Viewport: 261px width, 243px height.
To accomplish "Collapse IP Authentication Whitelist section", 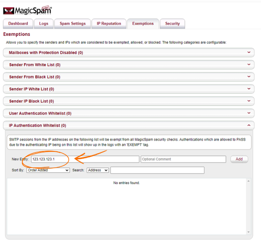I will pos(128,126).
